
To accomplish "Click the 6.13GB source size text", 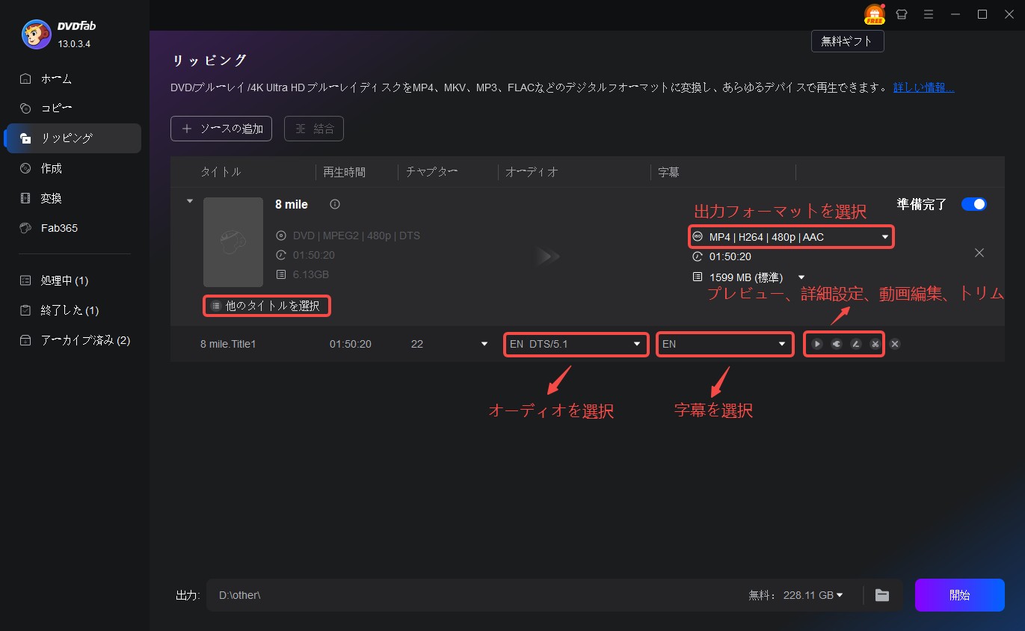I will [x=311, y=274].
